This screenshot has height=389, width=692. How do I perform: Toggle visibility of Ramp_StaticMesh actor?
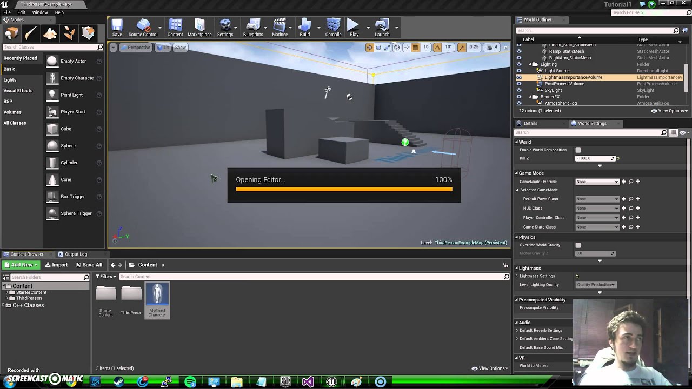[519, 51]
